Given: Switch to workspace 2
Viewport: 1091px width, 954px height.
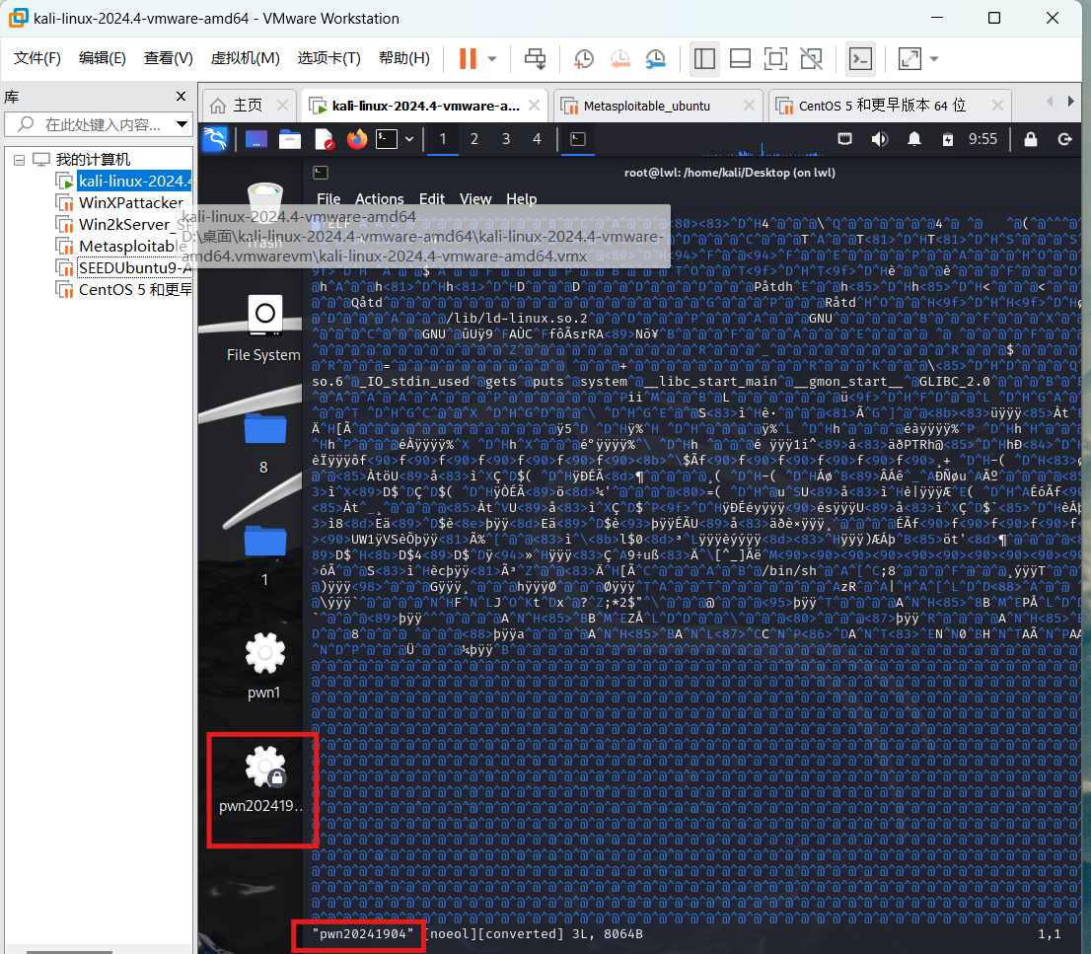Looking at the screenshot, I should point(473,139).
